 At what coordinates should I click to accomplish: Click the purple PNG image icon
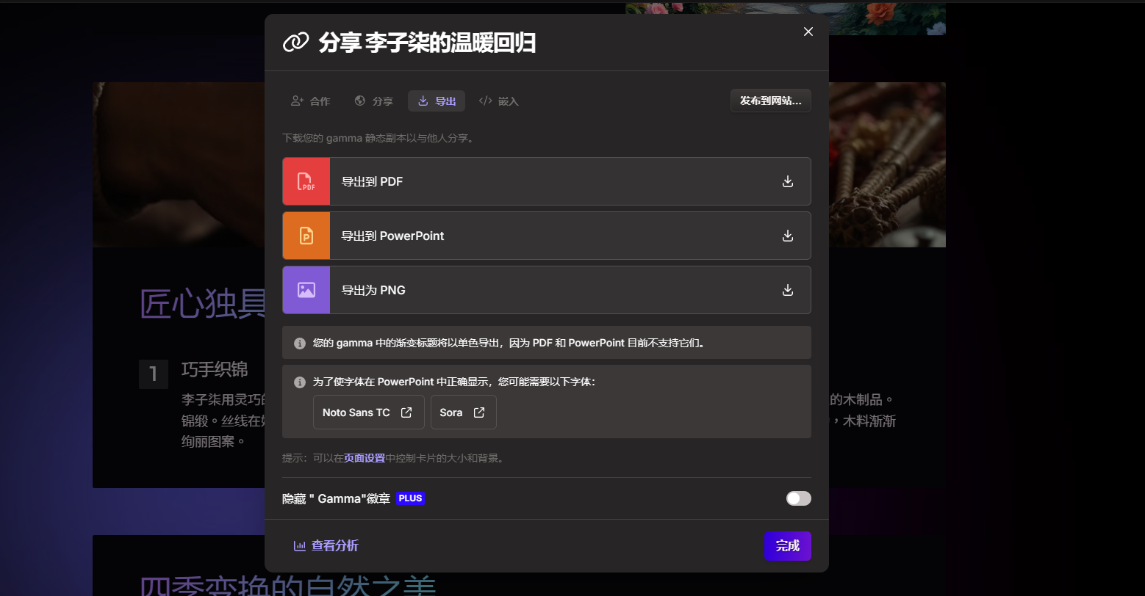(306, 290)
